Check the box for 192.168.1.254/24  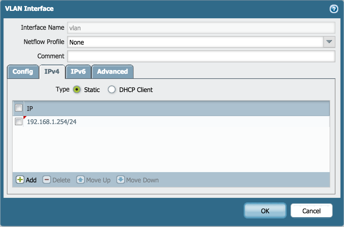(18, 121)
